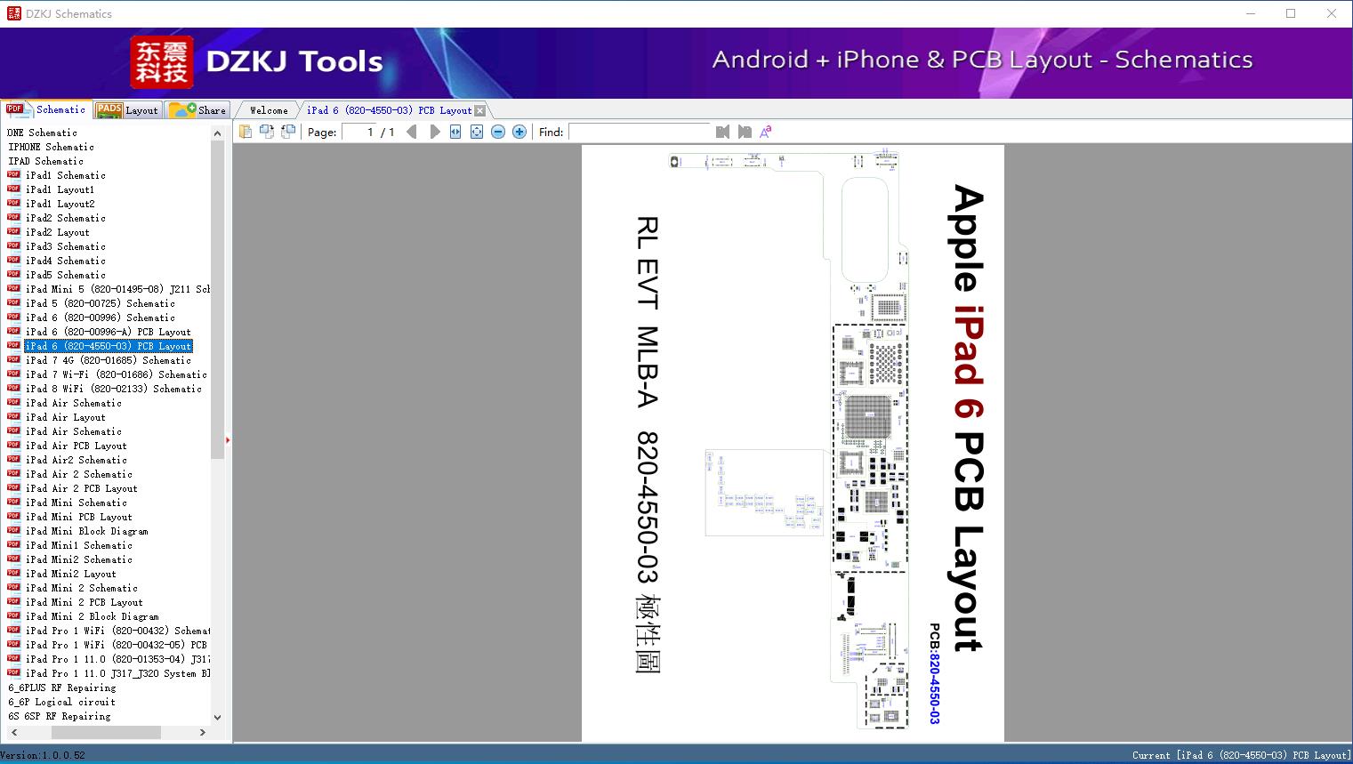Image resolution: width=1353 pixels, height=764 pixels.
Task: Toggle case-sensitive search with the Aa icon
Action: tap(765, 131)
